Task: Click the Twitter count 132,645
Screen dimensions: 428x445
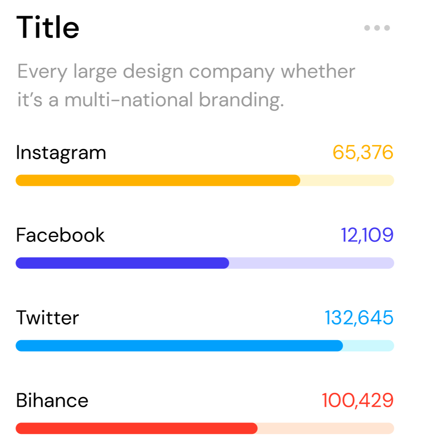Action: point(359,318)
